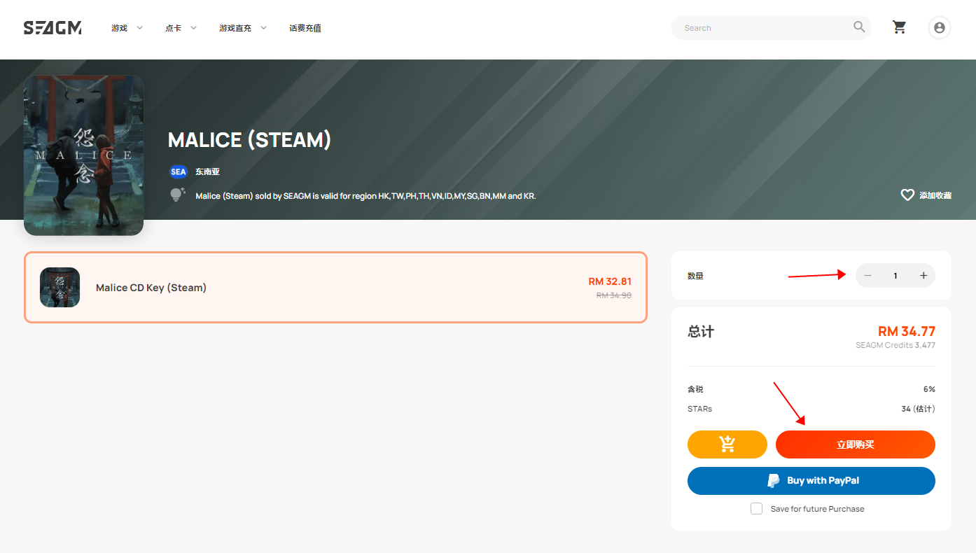Image resolution: width=976 pixels, height=553 pixels.
Task: Click the MALICE (STEAM) title
Action: click(x=249, y=139)
